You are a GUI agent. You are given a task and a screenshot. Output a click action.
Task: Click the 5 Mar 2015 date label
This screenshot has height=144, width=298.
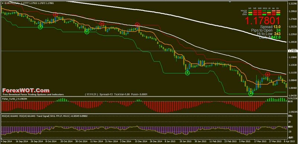click(x=245, y=141)
